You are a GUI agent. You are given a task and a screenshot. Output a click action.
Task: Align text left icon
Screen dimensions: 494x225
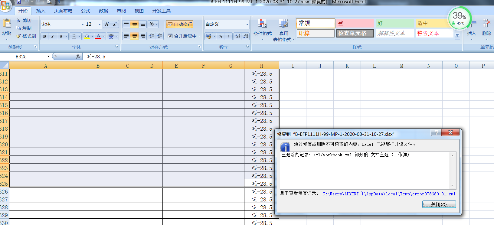tap(126, 36)
